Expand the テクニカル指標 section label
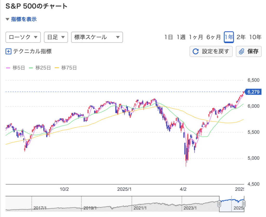The width and height of the screenshot is (266, 217). click(32, 51)
